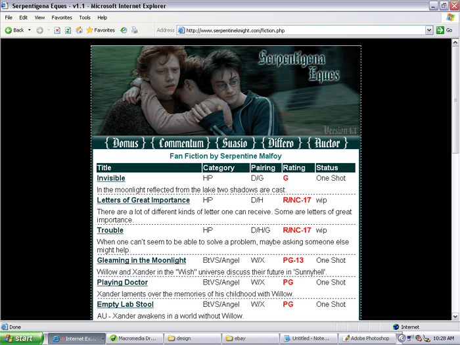This screenshot has height=345, width=460.
Task: Open the Favorites star button
Action: [101, 30]
